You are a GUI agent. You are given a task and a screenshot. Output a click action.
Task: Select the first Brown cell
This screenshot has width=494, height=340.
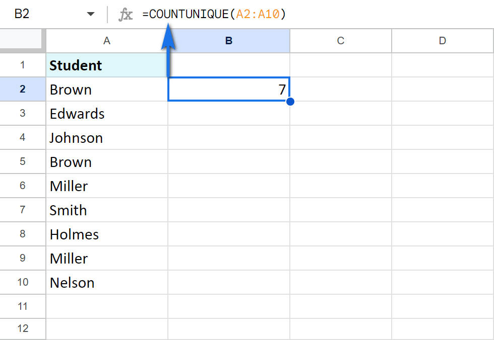point(106,89)
